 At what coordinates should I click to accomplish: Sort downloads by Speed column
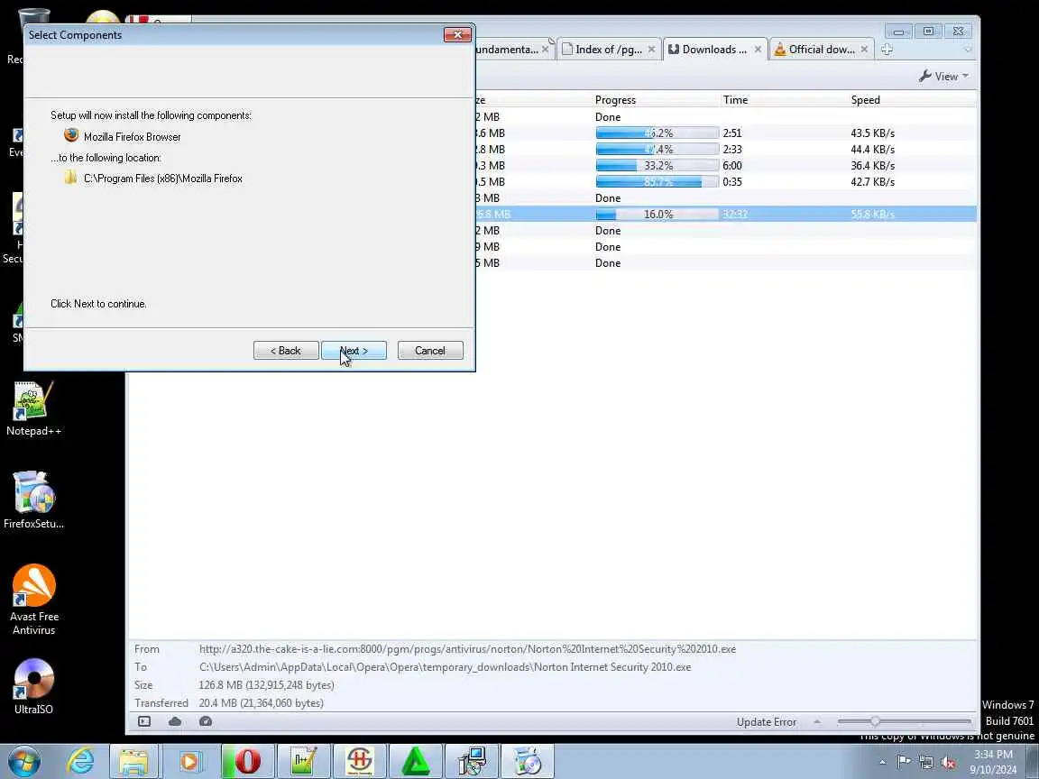[866, 100]
